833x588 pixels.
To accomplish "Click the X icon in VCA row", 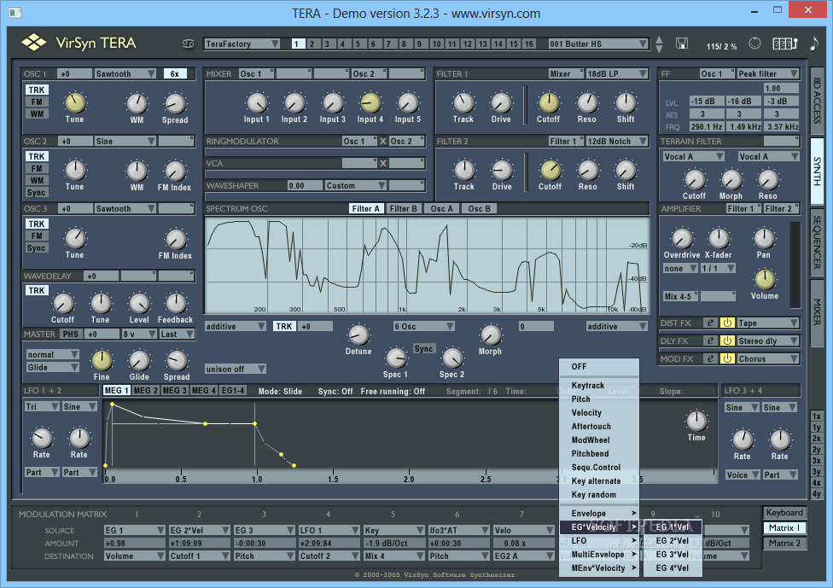I will (x=383, y=164).
